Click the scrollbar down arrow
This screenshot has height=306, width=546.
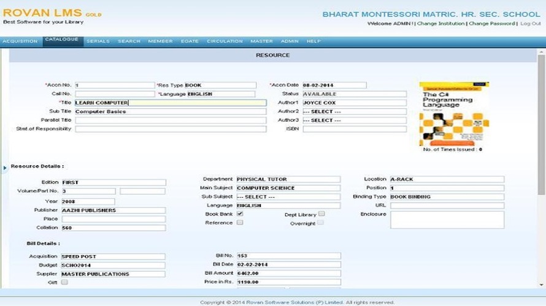pyautogui.click(x=541, y=285)
